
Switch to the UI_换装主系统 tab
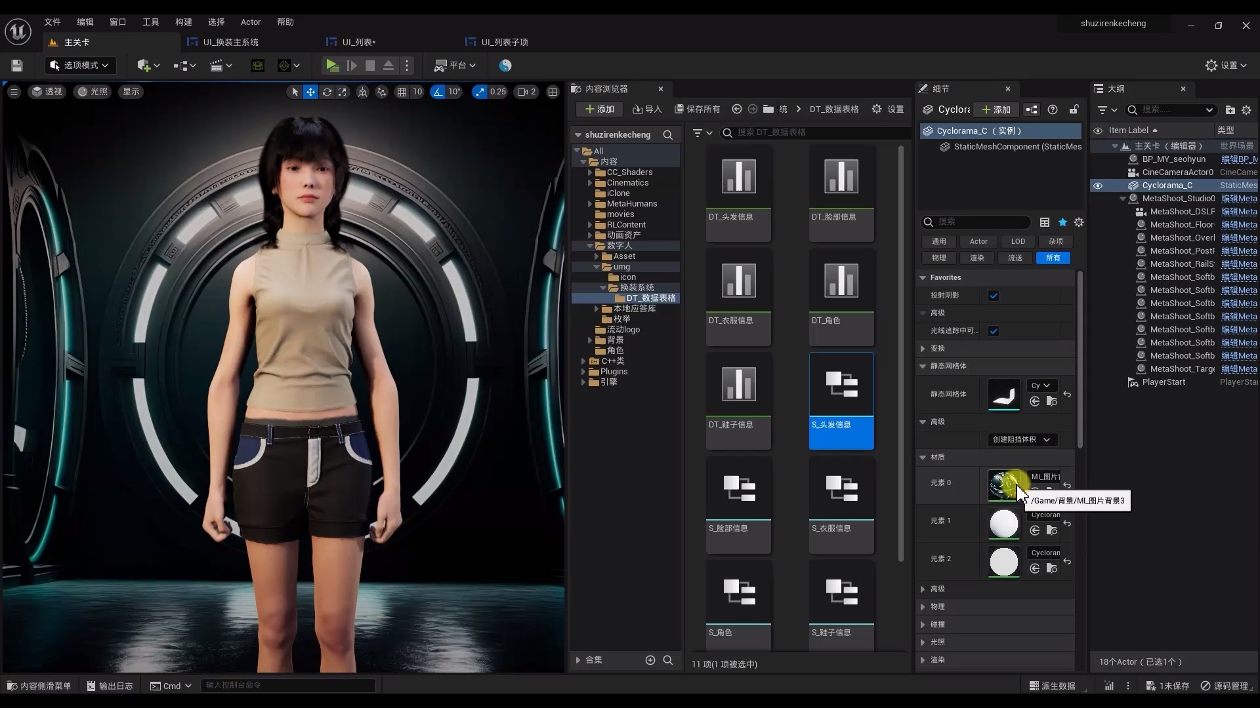[230, 42]
